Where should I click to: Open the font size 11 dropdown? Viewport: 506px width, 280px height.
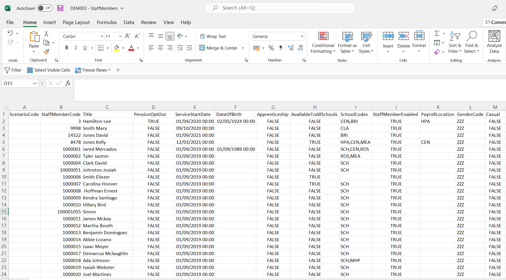[120, 36]
